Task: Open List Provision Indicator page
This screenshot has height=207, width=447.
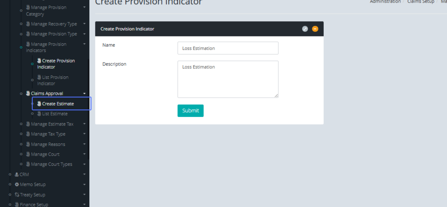Action: point(53,80)
